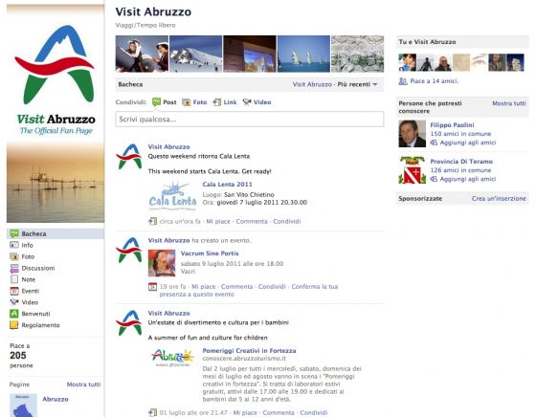This screenshot has width=536, height=417.
Task: Open the Cala Lenta 2011 event link
Action: pos(228,184)
